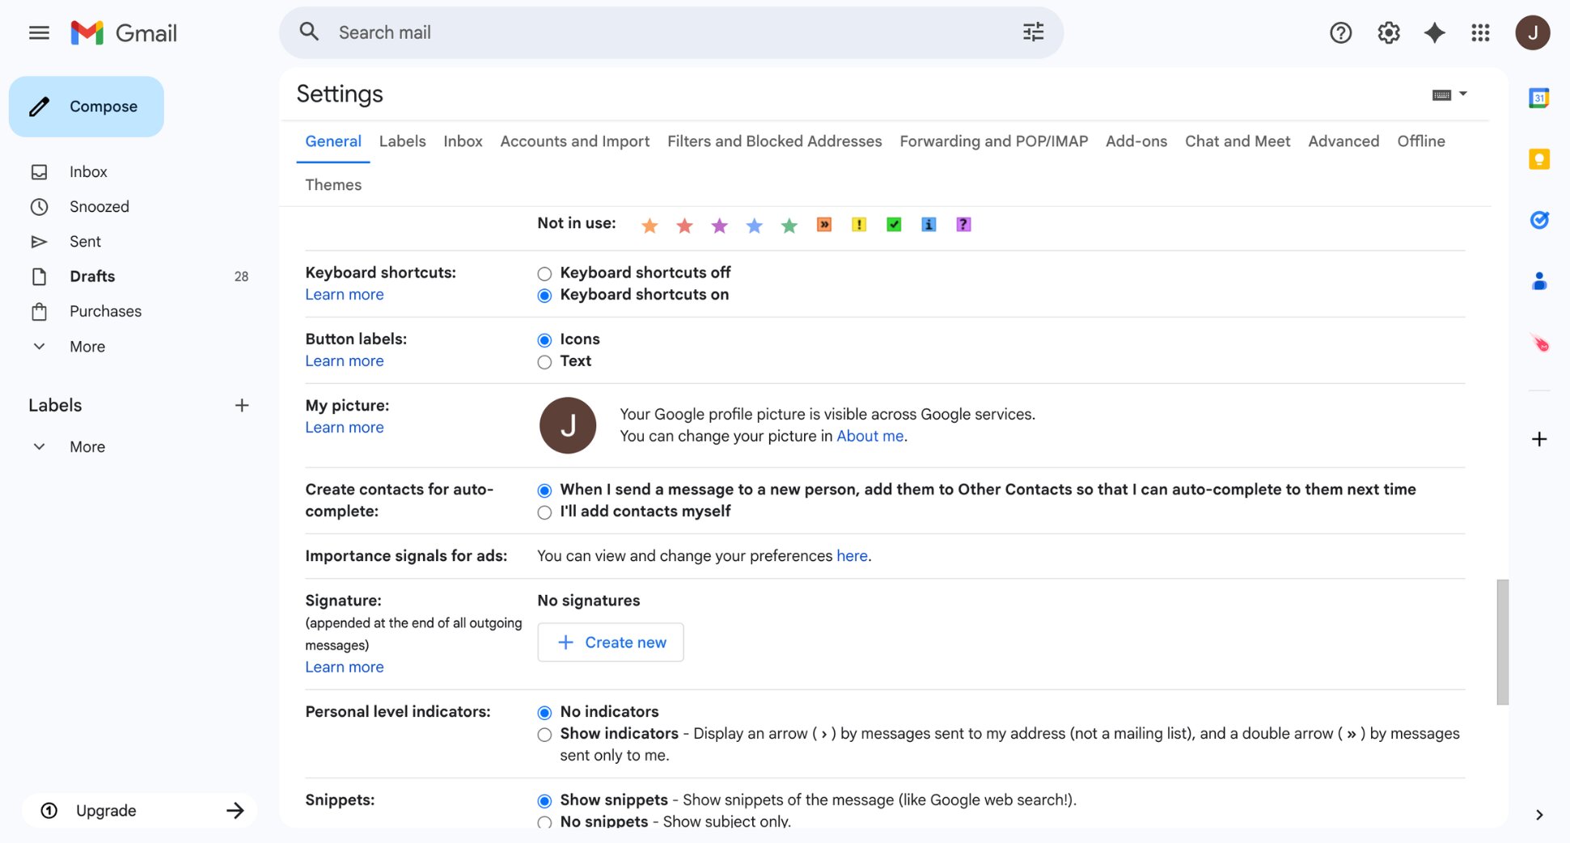Show side panel chevron at bottom right
This screenshot has height=843, width=1570.
pos(1538,815)
